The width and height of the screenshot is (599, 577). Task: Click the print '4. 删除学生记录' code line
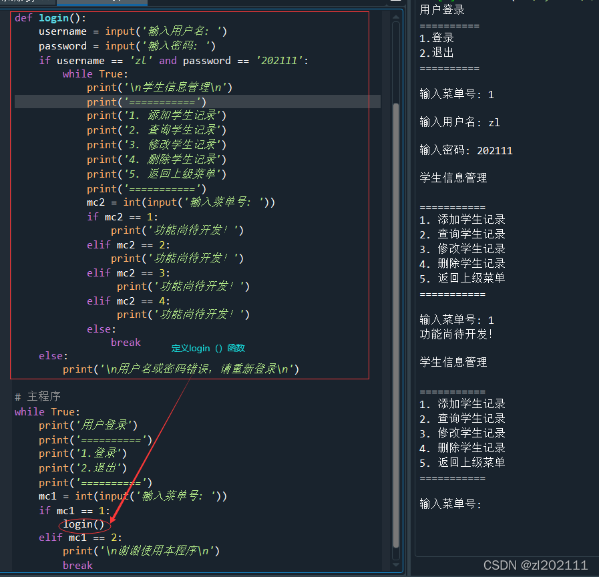click(x=156, y=160)
